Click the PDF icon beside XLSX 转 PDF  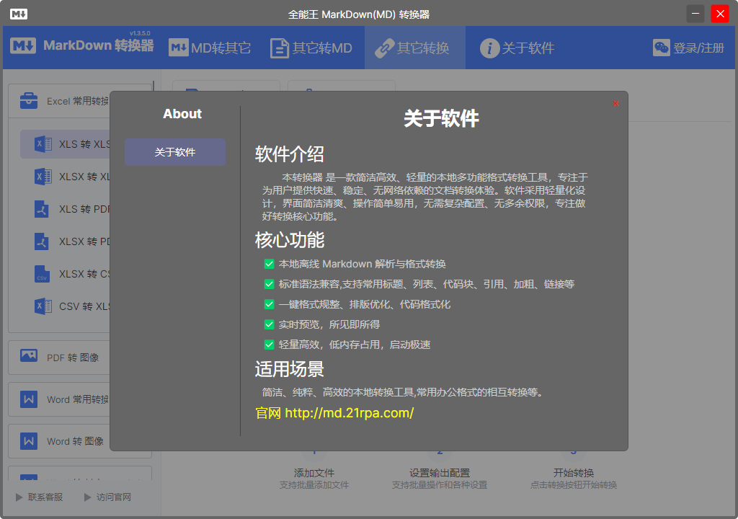(42, 241)
